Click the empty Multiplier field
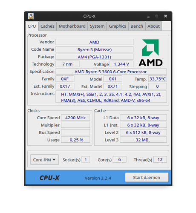Screen dimensions: 196x213 [x=75, y=125]
